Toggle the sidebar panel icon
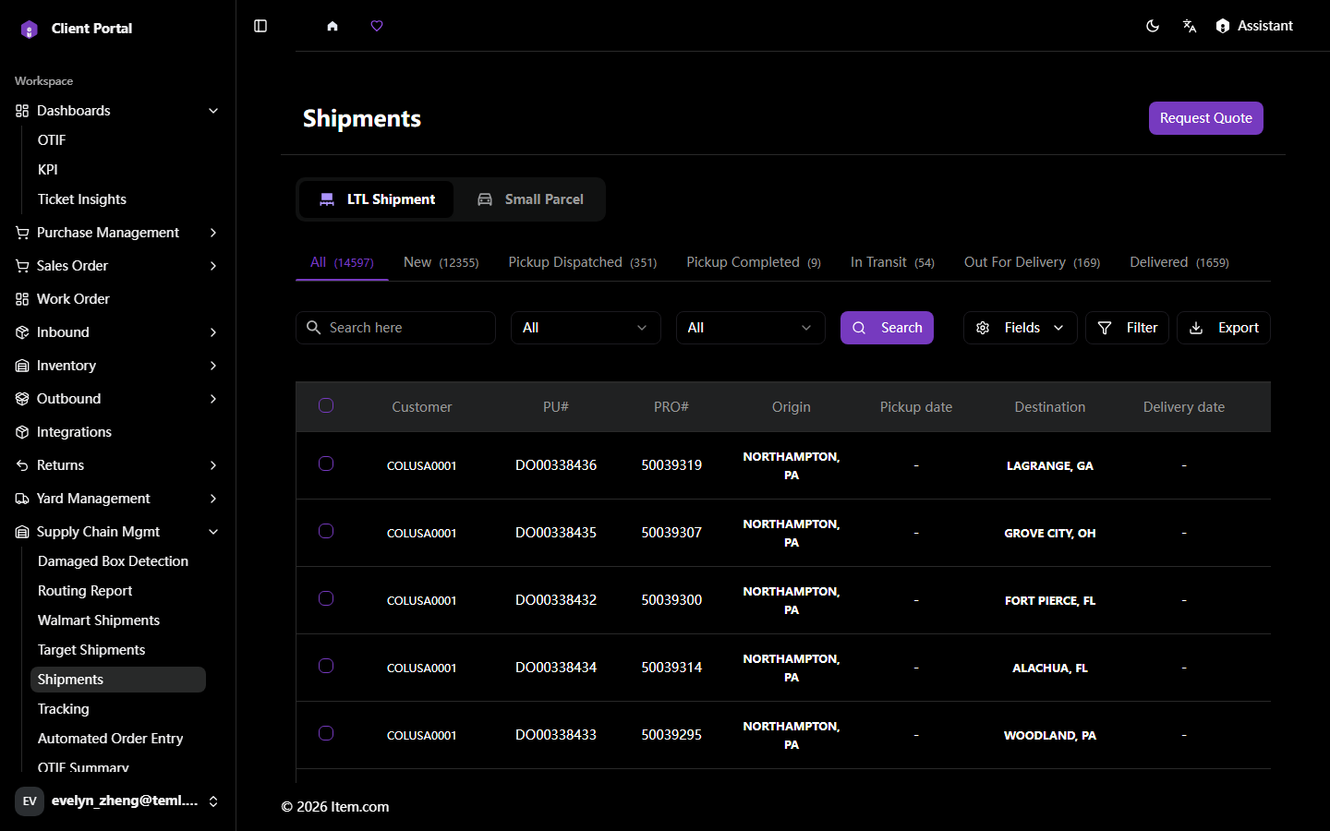Screen dimensions: 1330x831 (x=260, y=26)
